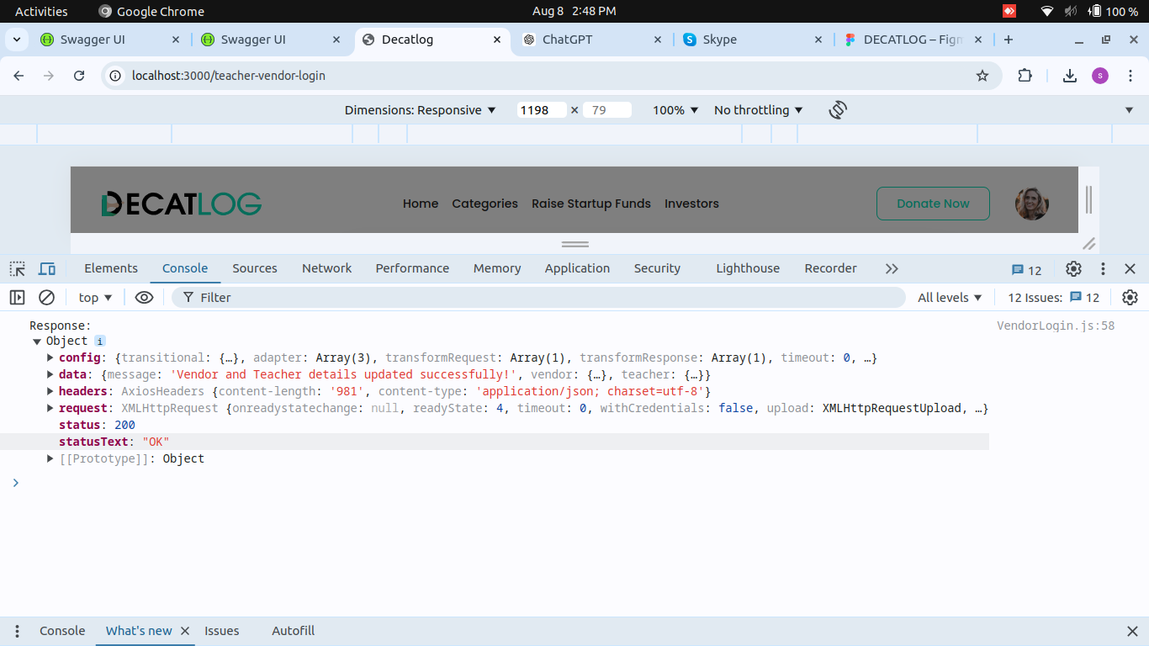Open console settings gear beside Issues count
1149x646 pixels.
tap(1130, 298)
